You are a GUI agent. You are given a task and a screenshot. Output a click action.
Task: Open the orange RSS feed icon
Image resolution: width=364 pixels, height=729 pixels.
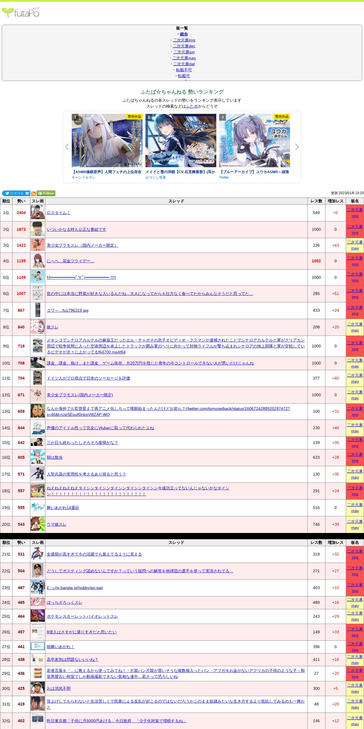(x=33, y=194)
